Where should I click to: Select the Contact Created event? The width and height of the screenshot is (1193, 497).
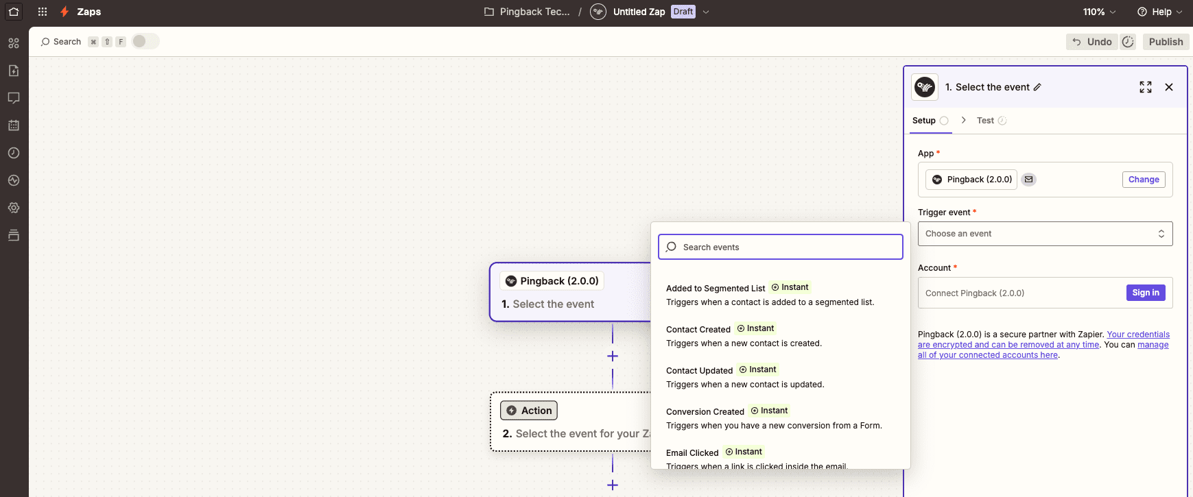(x=780, y=336)
